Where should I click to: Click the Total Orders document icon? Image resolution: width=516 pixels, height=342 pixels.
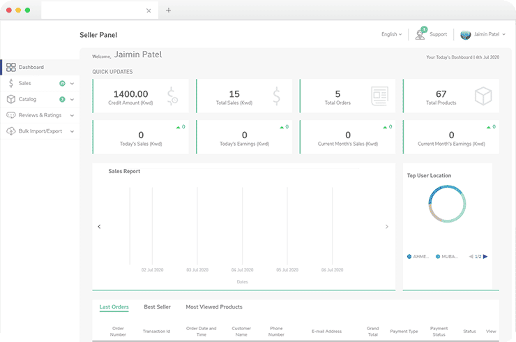[x=380, y=96]
